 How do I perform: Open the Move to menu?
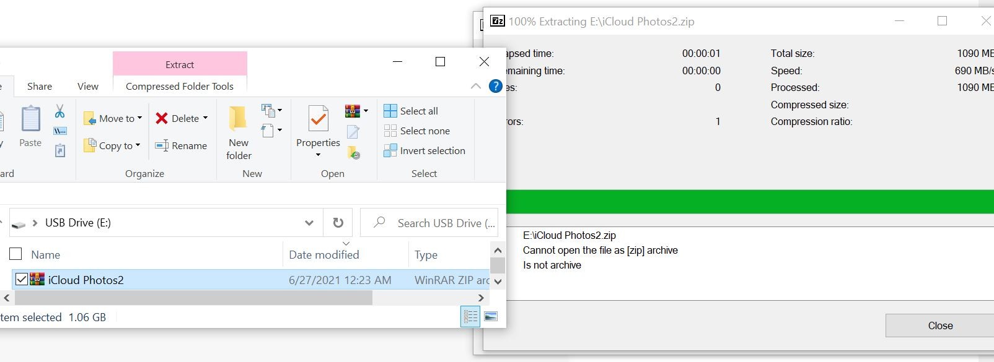pyautogui.click(x=113, y=118)
